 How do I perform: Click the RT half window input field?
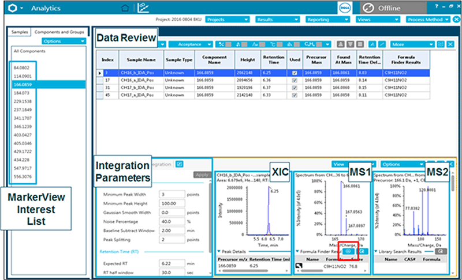coord(172,273)
